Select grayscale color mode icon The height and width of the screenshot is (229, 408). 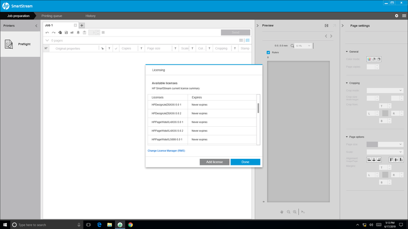click(x=374, y=59)
